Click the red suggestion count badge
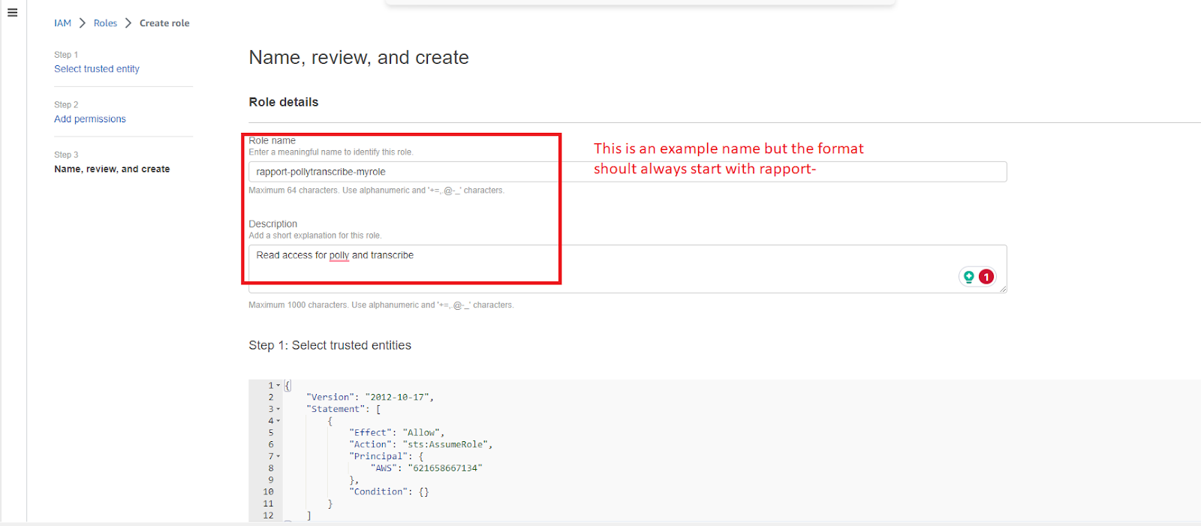Viewport: 1201px width, 526px height. click(986, 277)
